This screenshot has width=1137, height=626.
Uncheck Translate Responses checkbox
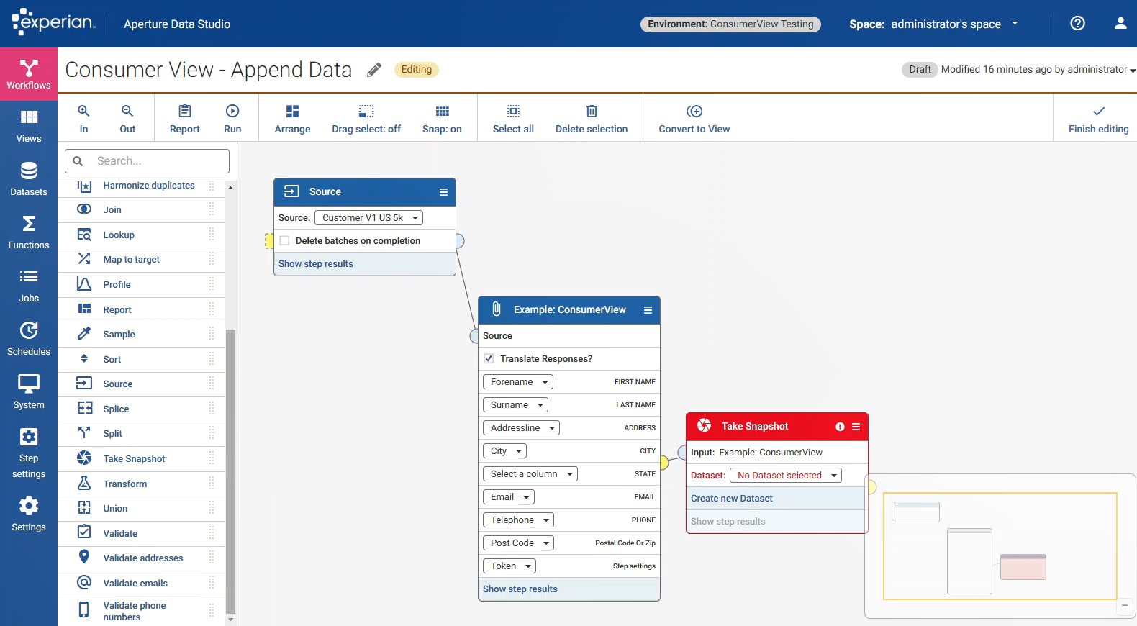[x=489, y=358]
